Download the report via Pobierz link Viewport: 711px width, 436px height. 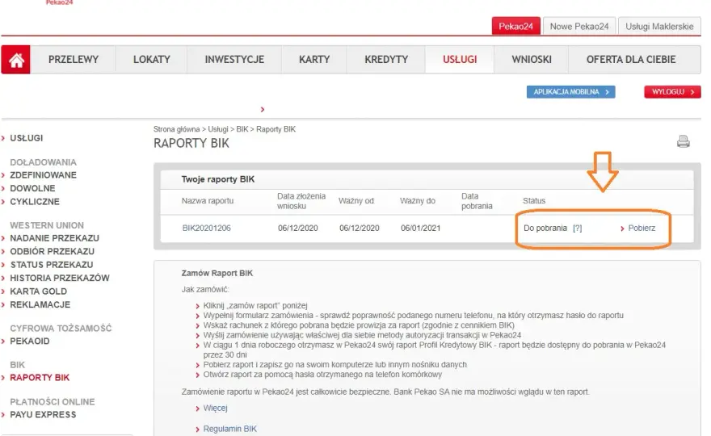click(642, 228)
